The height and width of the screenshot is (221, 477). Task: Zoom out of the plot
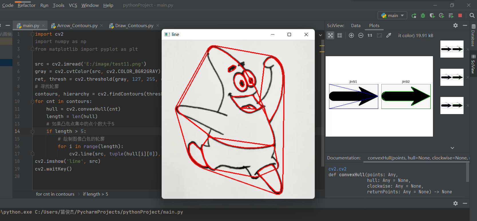coord(361,35)
